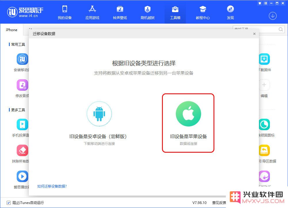Image resolution: width=288 pixels, height=208 pixels.
Task: Toggle 阻止iTunes自动运行 checkbox
Action: click(8, 203)
